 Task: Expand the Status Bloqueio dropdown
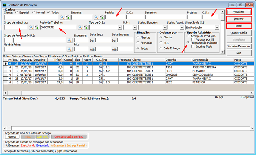(165, 27)
